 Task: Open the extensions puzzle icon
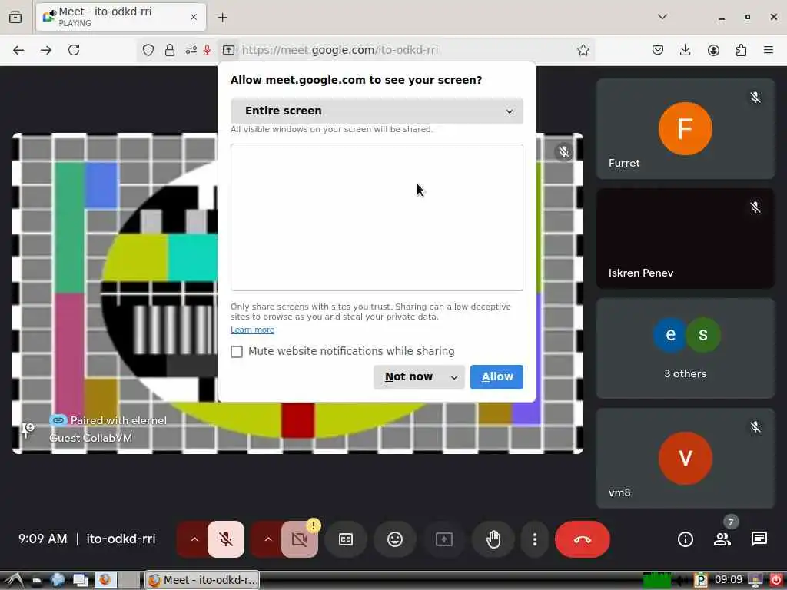pos(741,50)
